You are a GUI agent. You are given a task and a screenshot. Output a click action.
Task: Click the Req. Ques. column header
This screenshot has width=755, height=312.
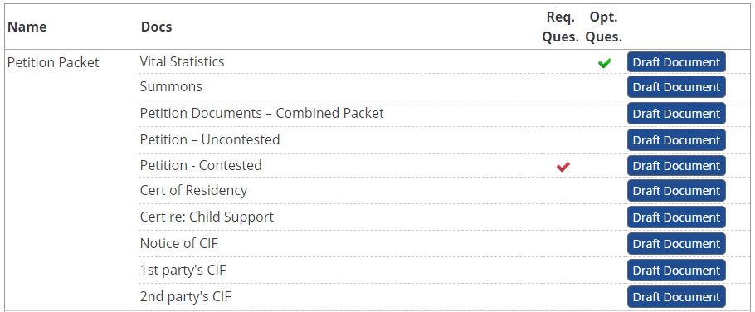click(561, 27)
